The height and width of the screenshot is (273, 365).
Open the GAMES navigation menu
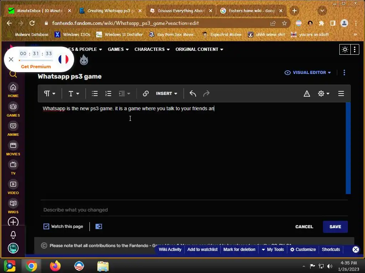pyautogui.click(x=118, y=49)
